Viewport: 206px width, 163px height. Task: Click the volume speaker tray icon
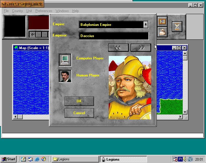point(185,159)
